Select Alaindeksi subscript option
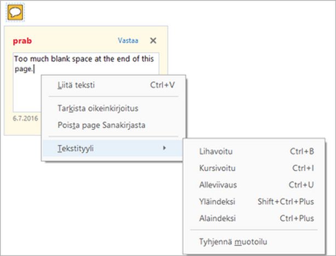Viewport: 336px width, 256px height. pos(218,218)
